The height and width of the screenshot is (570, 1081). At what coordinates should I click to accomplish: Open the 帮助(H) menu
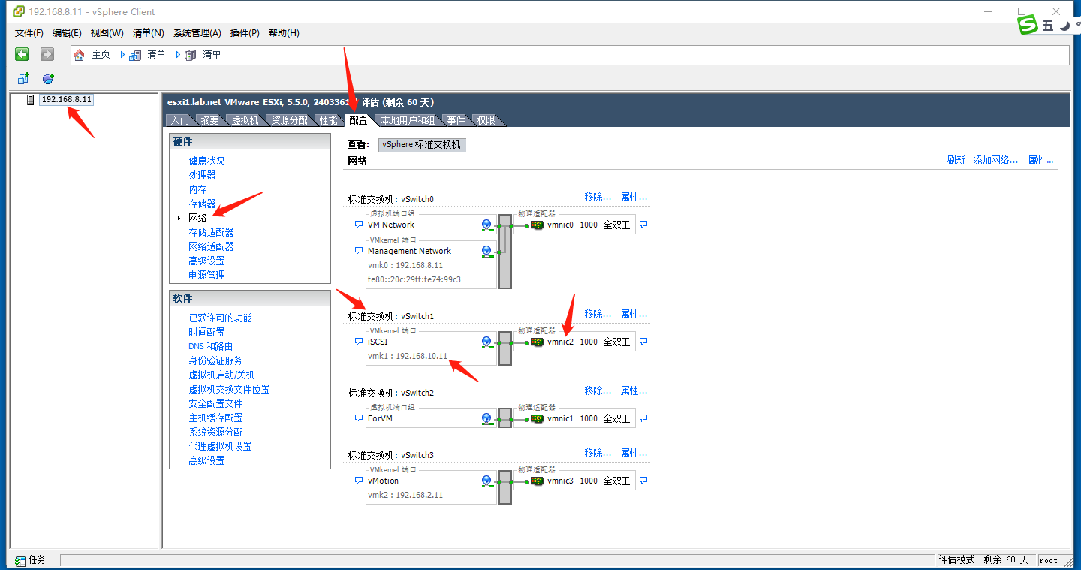click(284, 33)
